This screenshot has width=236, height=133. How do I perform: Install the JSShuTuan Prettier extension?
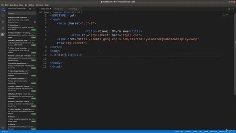coord(34,99)
